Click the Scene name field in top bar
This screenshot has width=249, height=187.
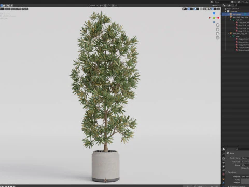(222, 2)
